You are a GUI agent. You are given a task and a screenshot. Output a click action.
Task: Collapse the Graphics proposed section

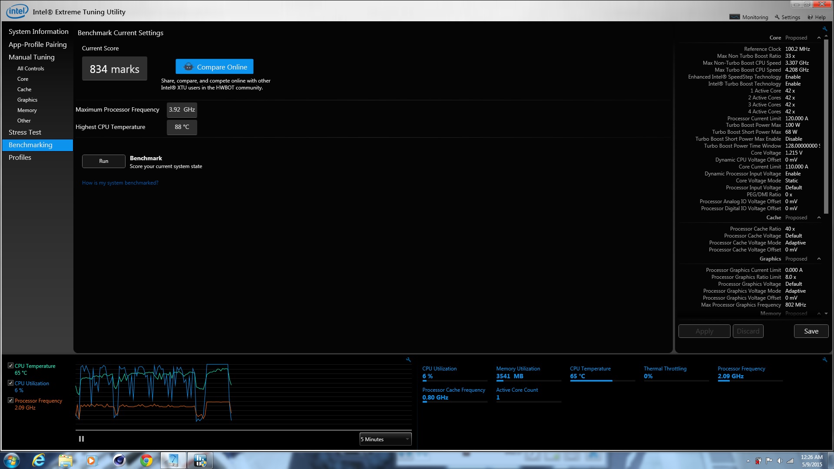click(x=819, y=259)
